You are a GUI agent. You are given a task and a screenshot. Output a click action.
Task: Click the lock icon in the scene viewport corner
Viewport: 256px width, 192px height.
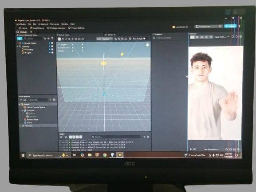[x=147, y=44]
